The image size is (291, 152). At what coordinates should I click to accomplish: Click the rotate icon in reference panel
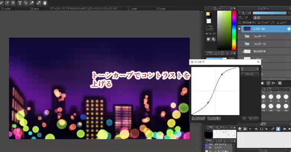click(x=284, y=129)
